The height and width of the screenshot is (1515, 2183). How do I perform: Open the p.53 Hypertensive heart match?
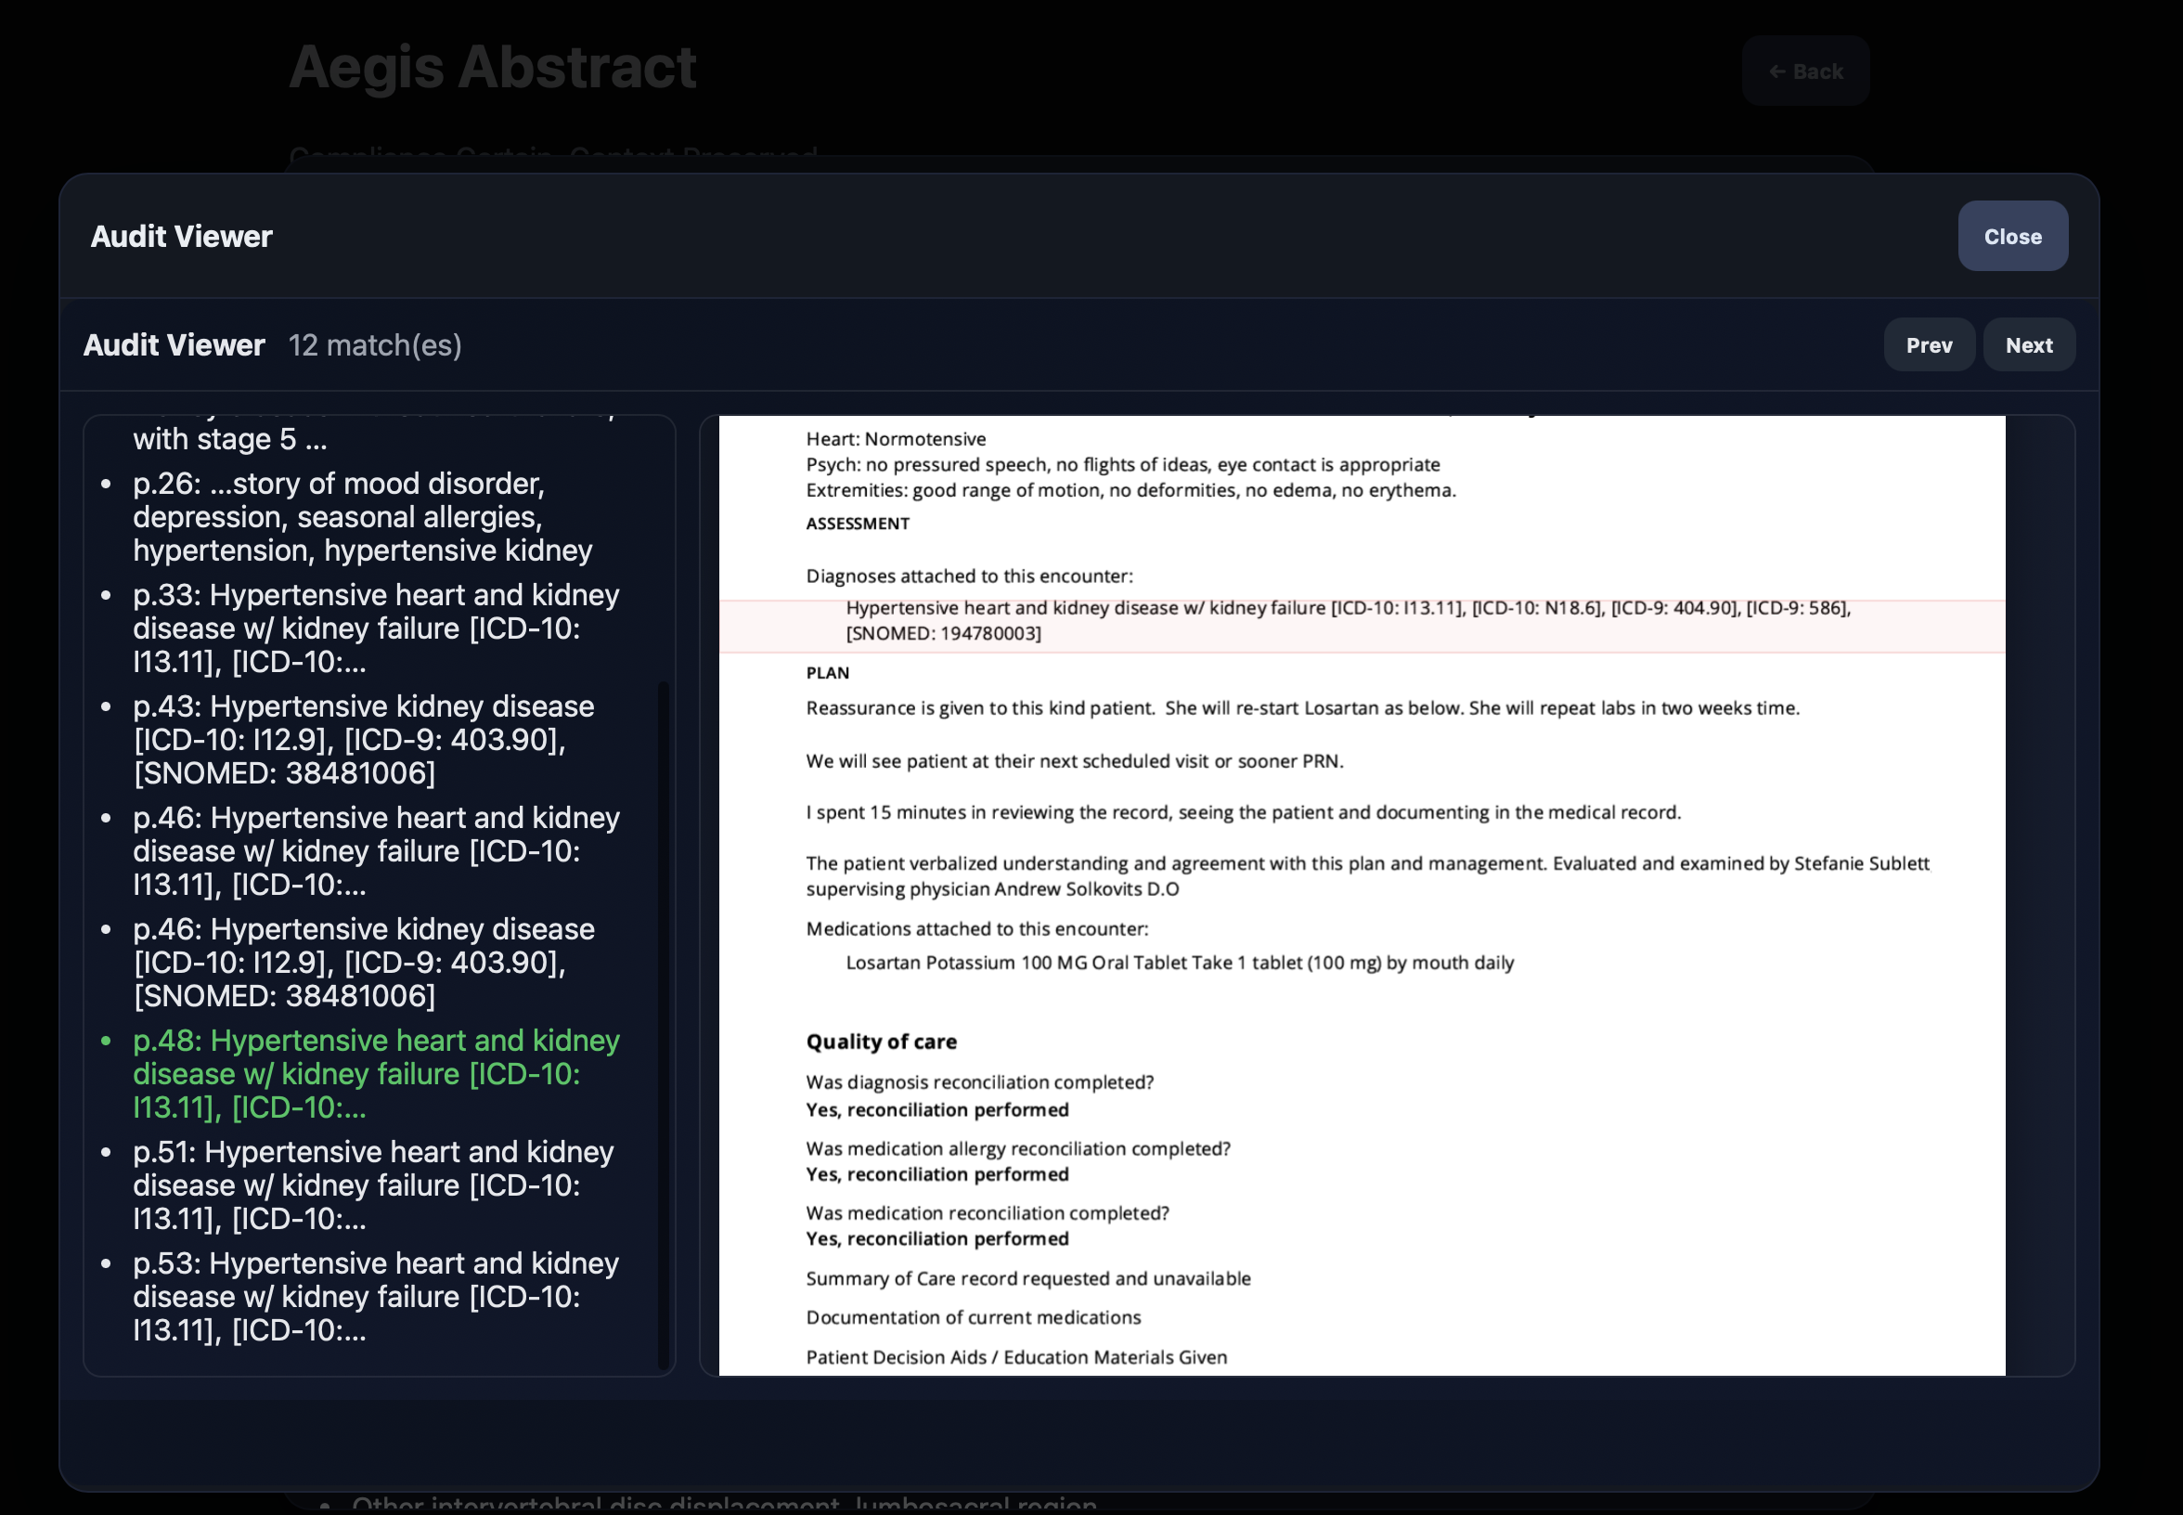pos(376,1297)
